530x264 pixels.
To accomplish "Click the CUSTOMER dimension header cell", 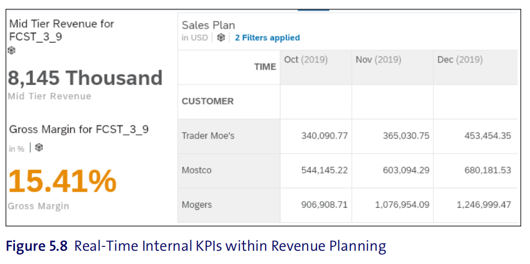I will tap(229, 102).
